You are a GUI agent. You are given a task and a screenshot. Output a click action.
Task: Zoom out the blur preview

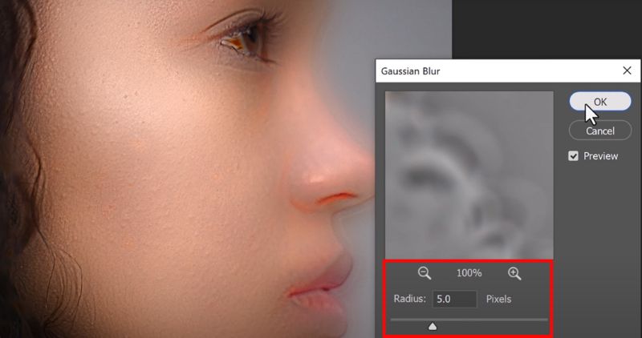[x=425, y=273]
